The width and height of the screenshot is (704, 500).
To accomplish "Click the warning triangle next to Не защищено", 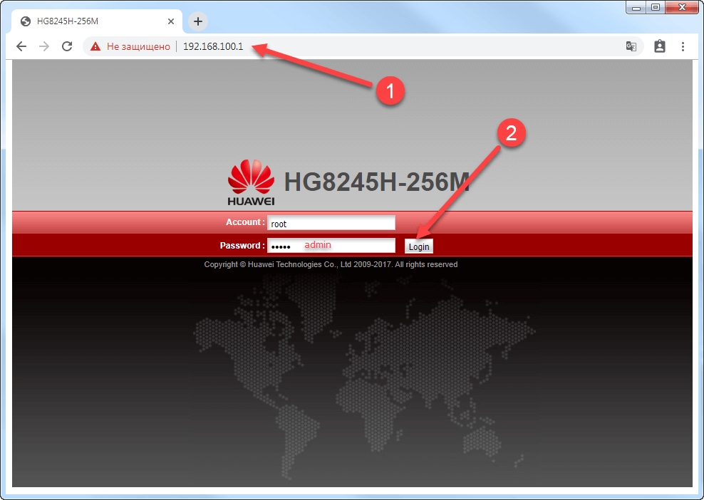I will (x=93, y=46).
